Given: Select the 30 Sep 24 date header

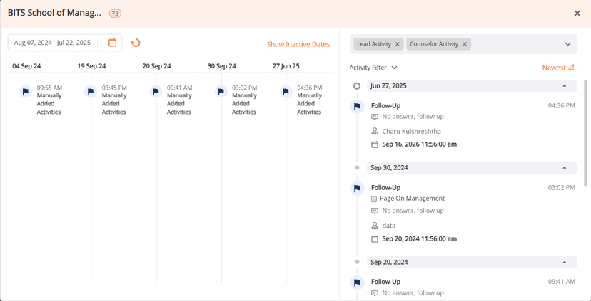Looking at the screenshot, I should pyautogui.click(x=221, y=66).
